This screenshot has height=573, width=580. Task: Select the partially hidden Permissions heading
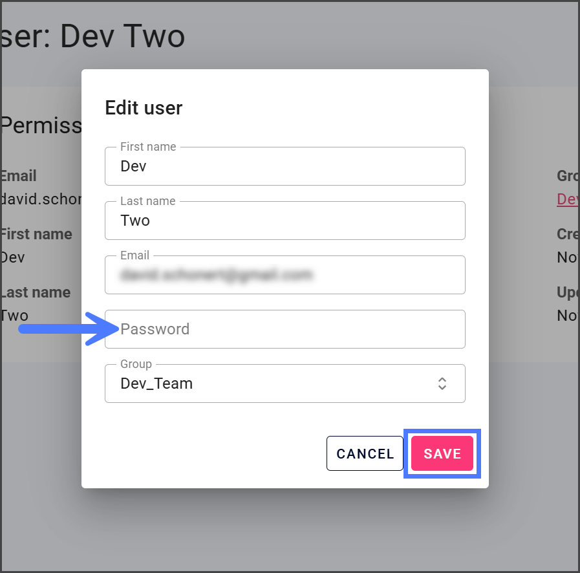(41, 125)
